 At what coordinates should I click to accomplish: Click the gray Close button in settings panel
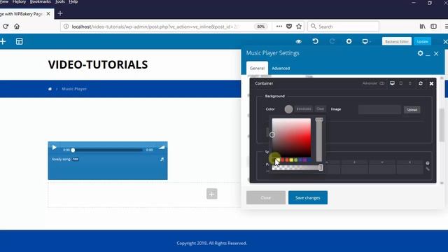tap(266, 197)
